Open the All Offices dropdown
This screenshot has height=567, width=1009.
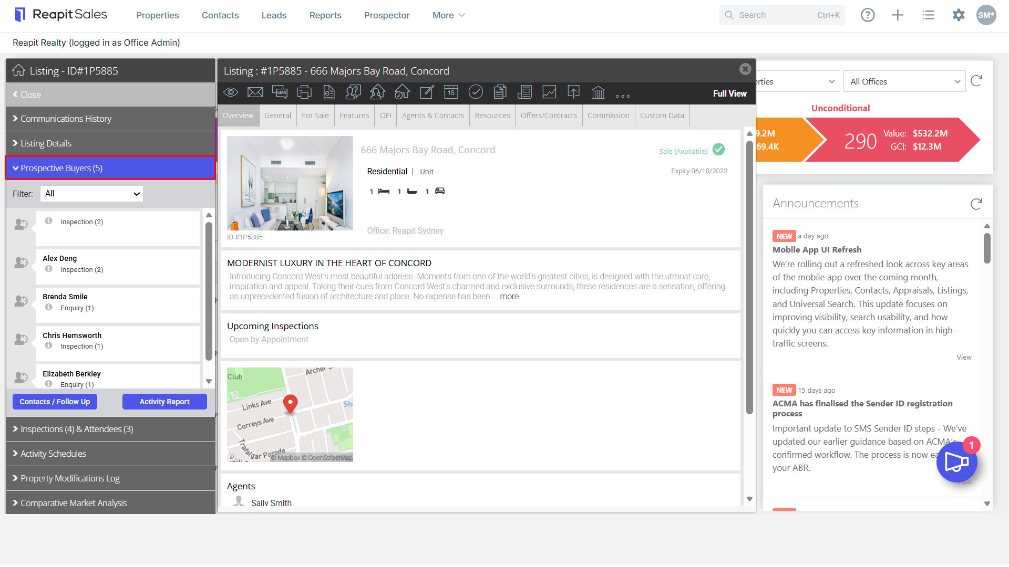904,81
